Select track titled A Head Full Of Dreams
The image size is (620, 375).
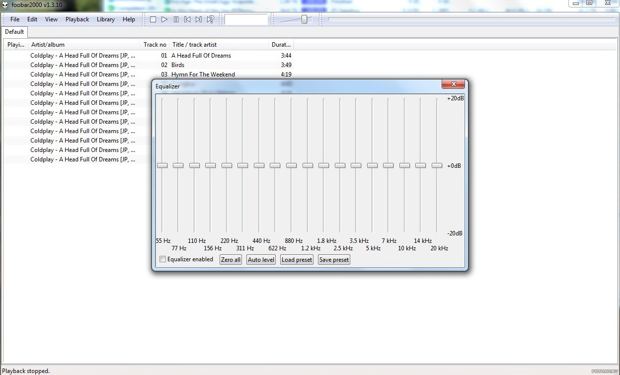(201, 56)
